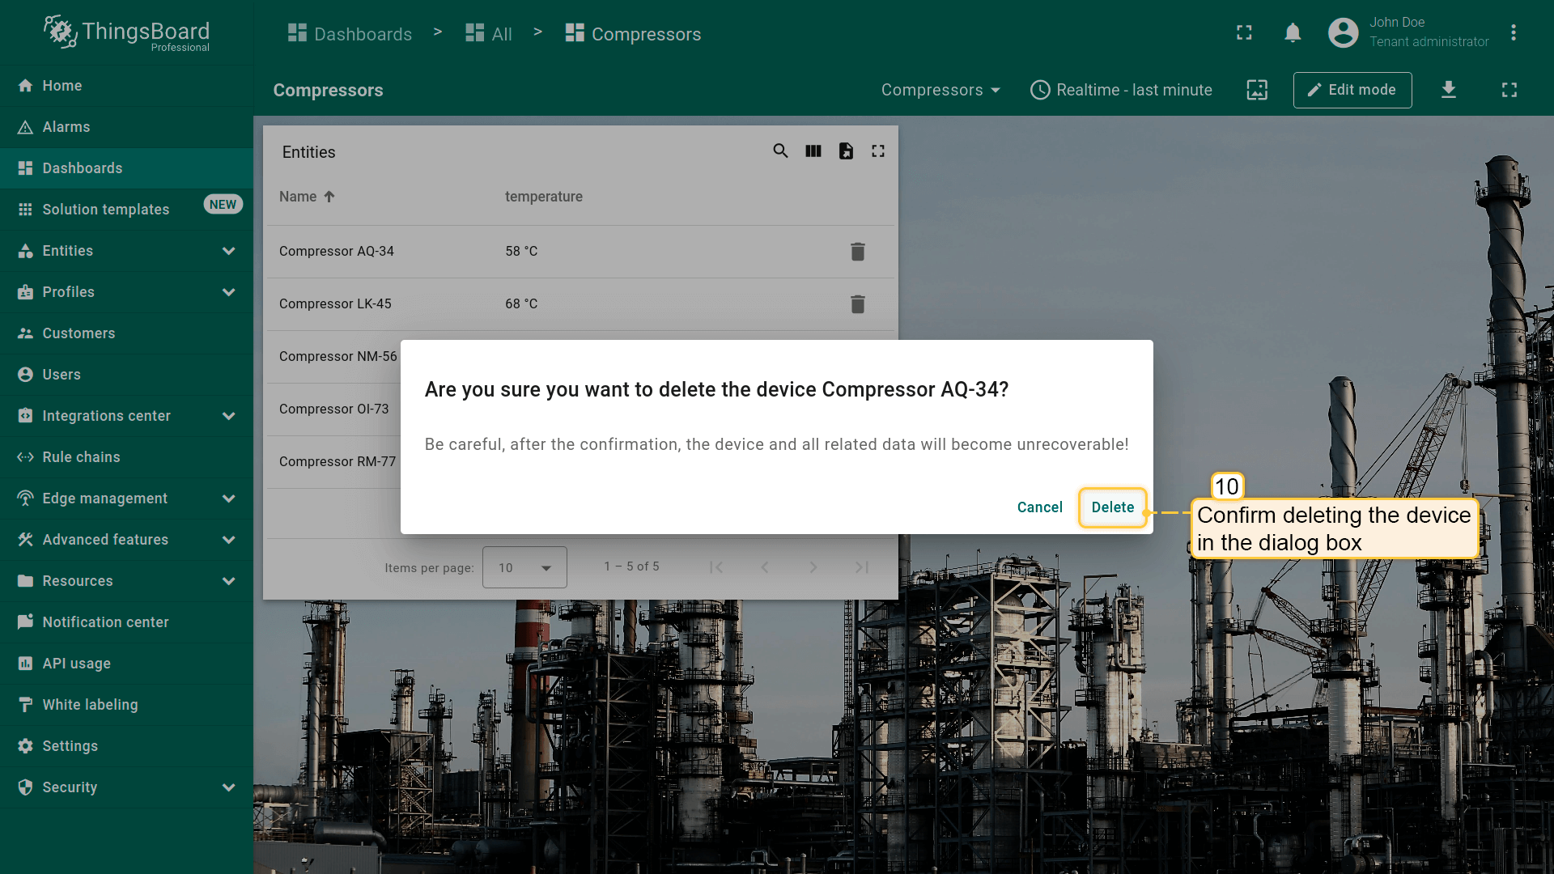Click the notifications bell icon

(1293, 33)
